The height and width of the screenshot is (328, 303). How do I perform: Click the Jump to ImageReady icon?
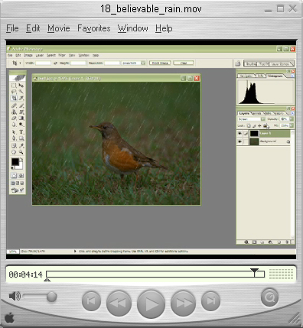18,190
